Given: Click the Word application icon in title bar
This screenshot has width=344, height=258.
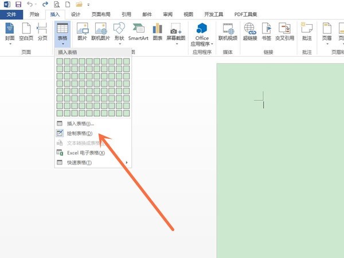Looking at the screenshot, I should (x=7, y=4).
